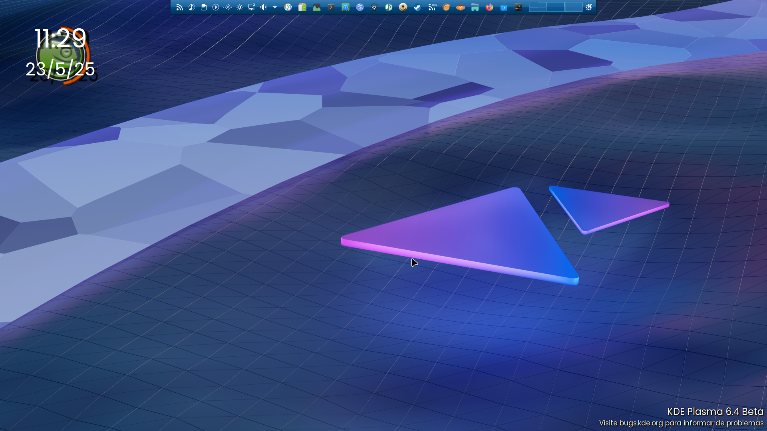Launch the blue bird globe browser icon
Screen dimensions: 767x431
coord(360,7)
